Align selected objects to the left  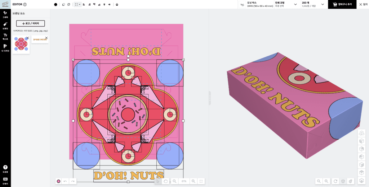84,4
